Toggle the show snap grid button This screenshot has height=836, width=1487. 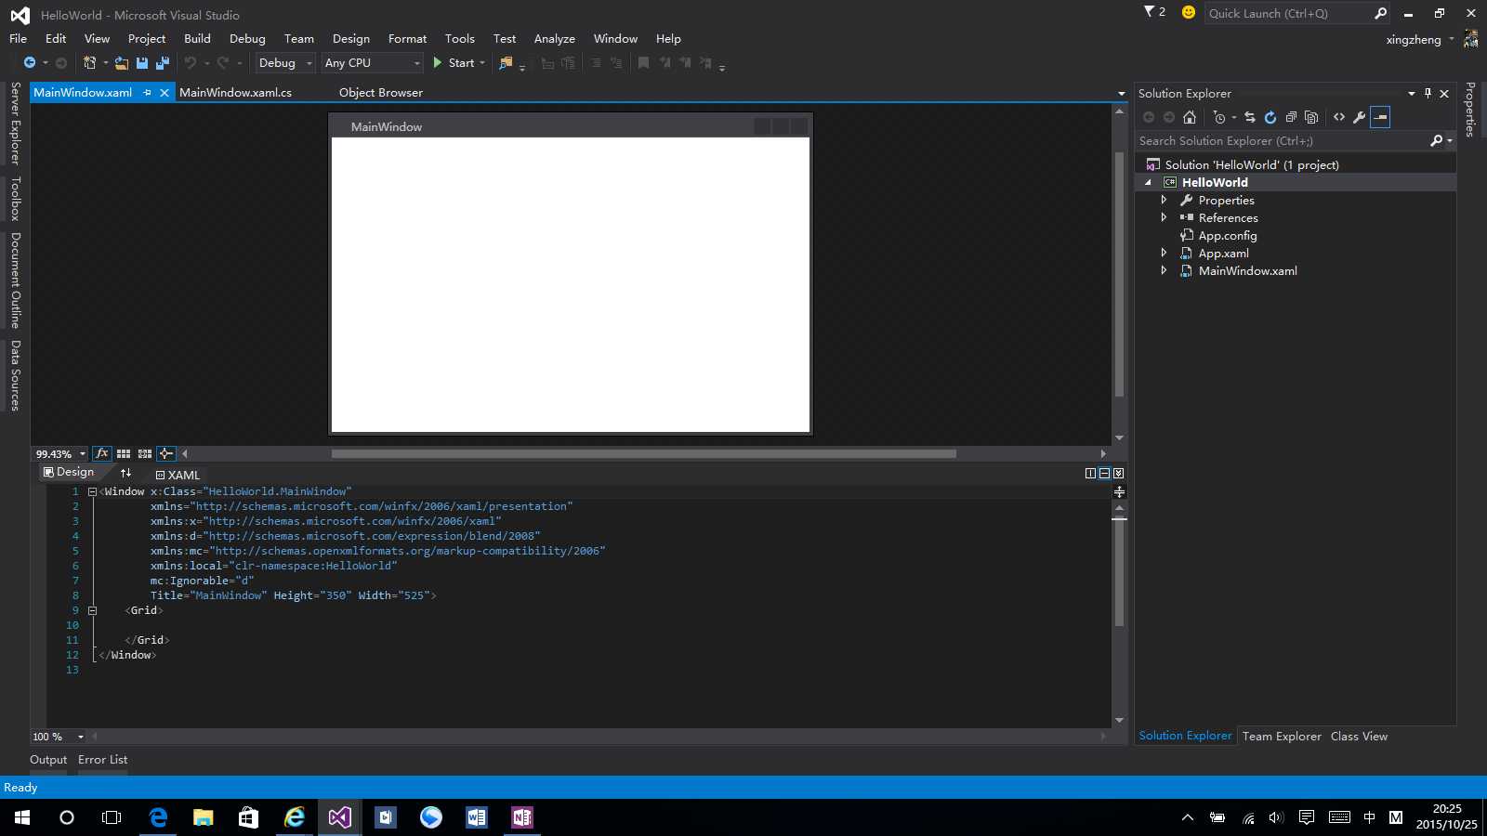[x=124, y=453]
